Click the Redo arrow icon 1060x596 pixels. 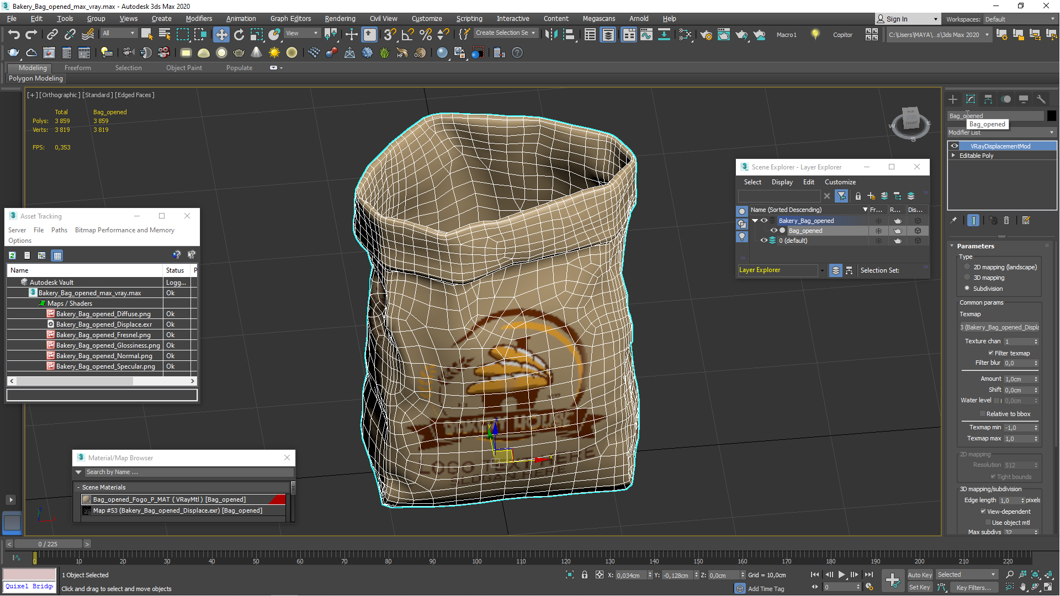coord(31,34)
